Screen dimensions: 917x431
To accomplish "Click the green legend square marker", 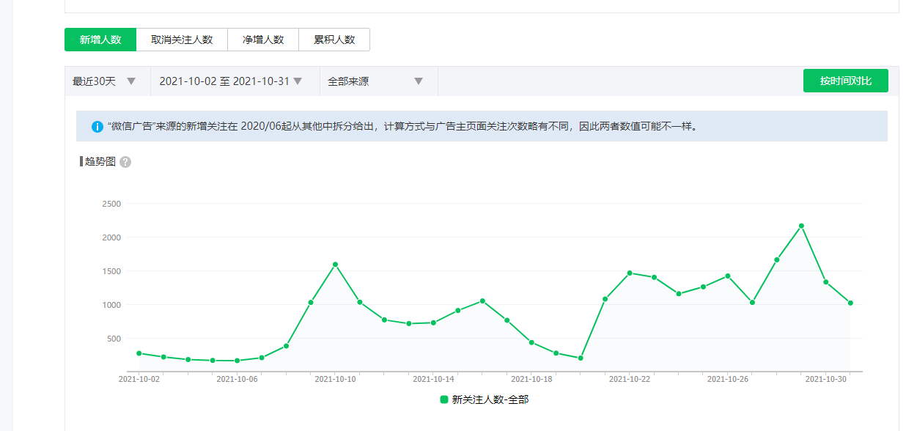I will (x=443, y=399).
